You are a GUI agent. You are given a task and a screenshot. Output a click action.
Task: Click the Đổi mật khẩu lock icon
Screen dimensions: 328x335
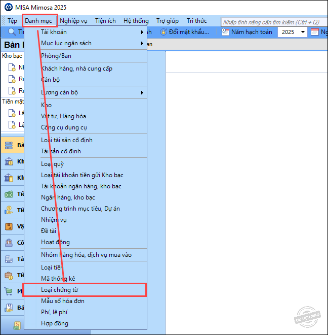(163, 32)
